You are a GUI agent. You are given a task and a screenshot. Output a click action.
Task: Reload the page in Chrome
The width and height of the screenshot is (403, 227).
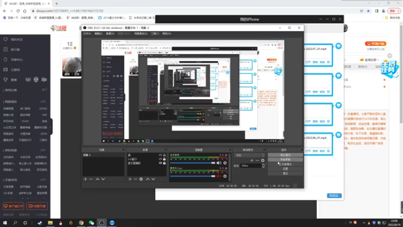(x=18, y=11)
